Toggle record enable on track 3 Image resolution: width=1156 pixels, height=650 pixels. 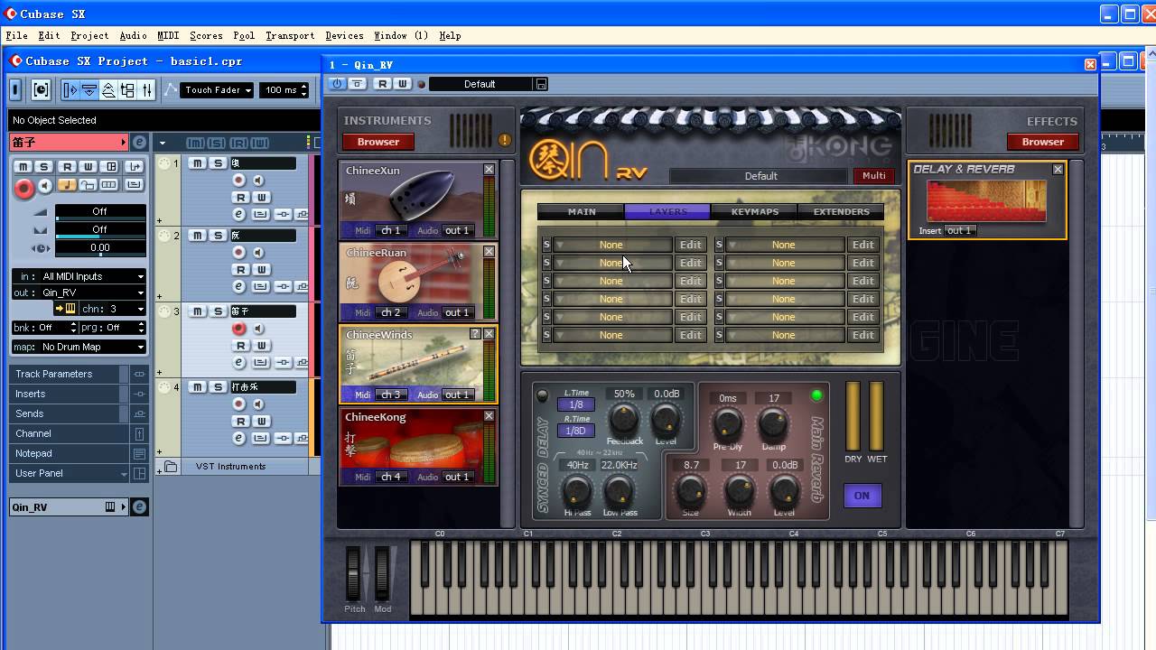coord(239,330)
